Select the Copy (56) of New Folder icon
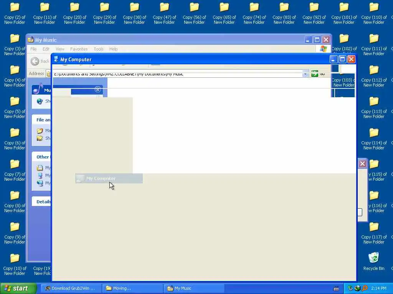Screen dimensions: 393x294 tap(194, 13)
